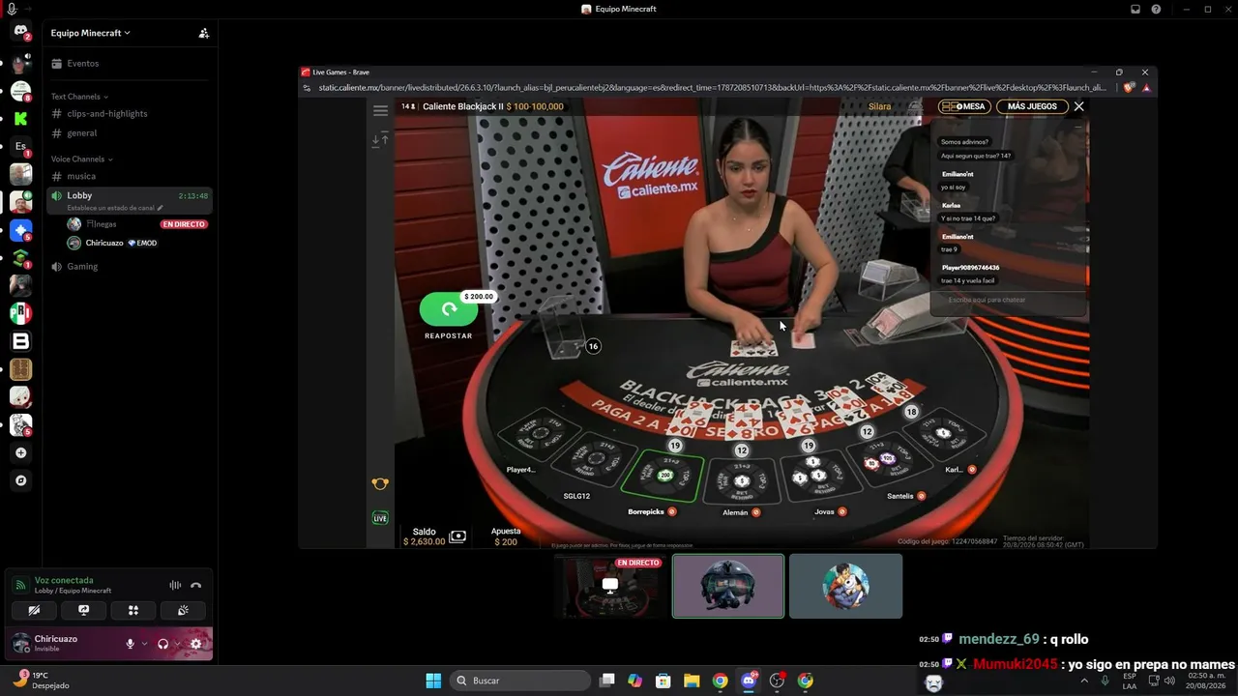Image resolution: width=1238 pixels, height=696 pixels.
Task: Click the sort arrows icon under game menu
Action: (380, 139)
